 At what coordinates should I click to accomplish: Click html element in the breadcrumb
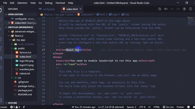click(102, 15)
